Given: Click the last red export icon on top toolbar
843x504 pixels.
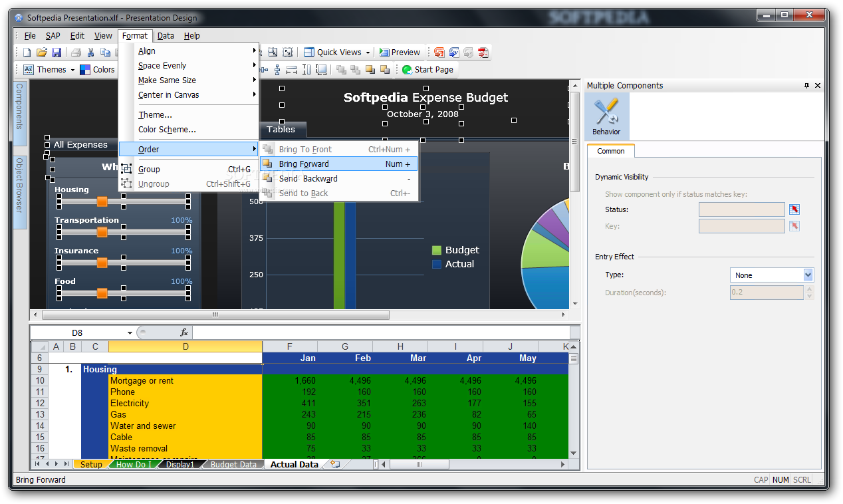Looking at the screenshot, I should (483, 53).
